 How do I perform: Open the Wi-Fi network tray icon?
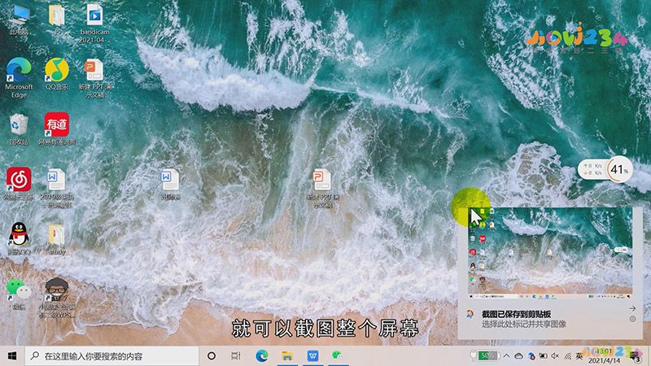[567, 356]
